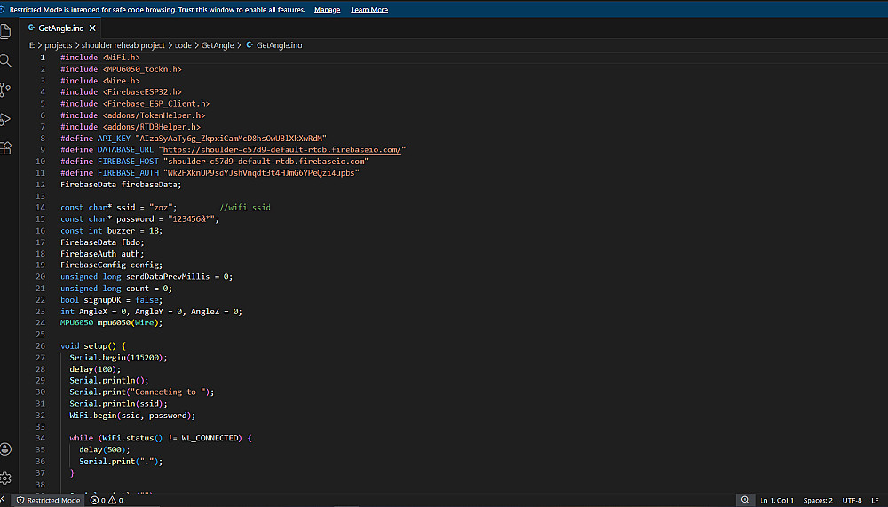The height and width of the screenshot is (507, 888).
Task: Change file encoding via UTF-8 indicator
Action: point(852,500)
